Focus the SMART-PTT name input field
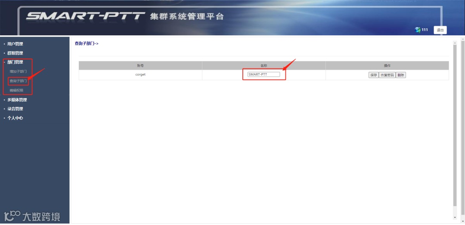 (263, 74)
